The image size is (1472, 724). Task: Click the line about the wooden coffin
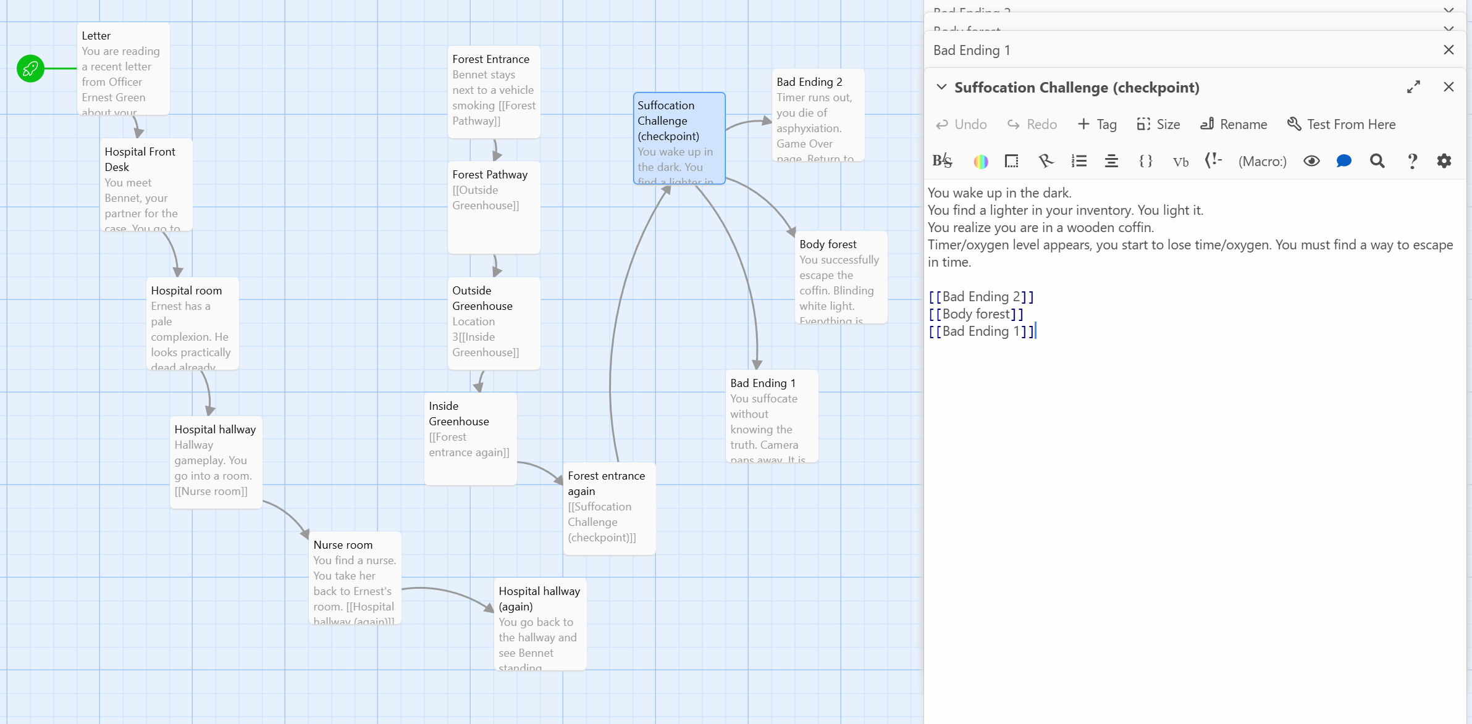(x=1041, y=228)
